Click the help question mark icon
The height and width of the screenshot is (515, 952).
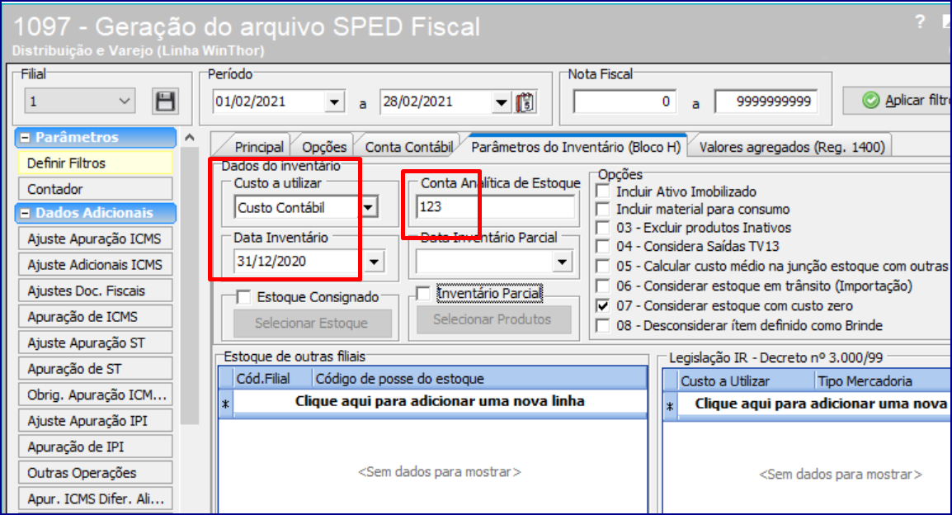[x=920, y=22]
